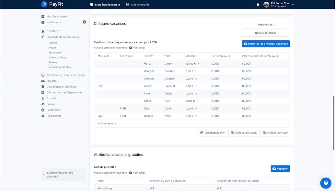This screenshot has width=335, height=191.
Task: Click the Détails de calcul button
Action: point(265,33)
